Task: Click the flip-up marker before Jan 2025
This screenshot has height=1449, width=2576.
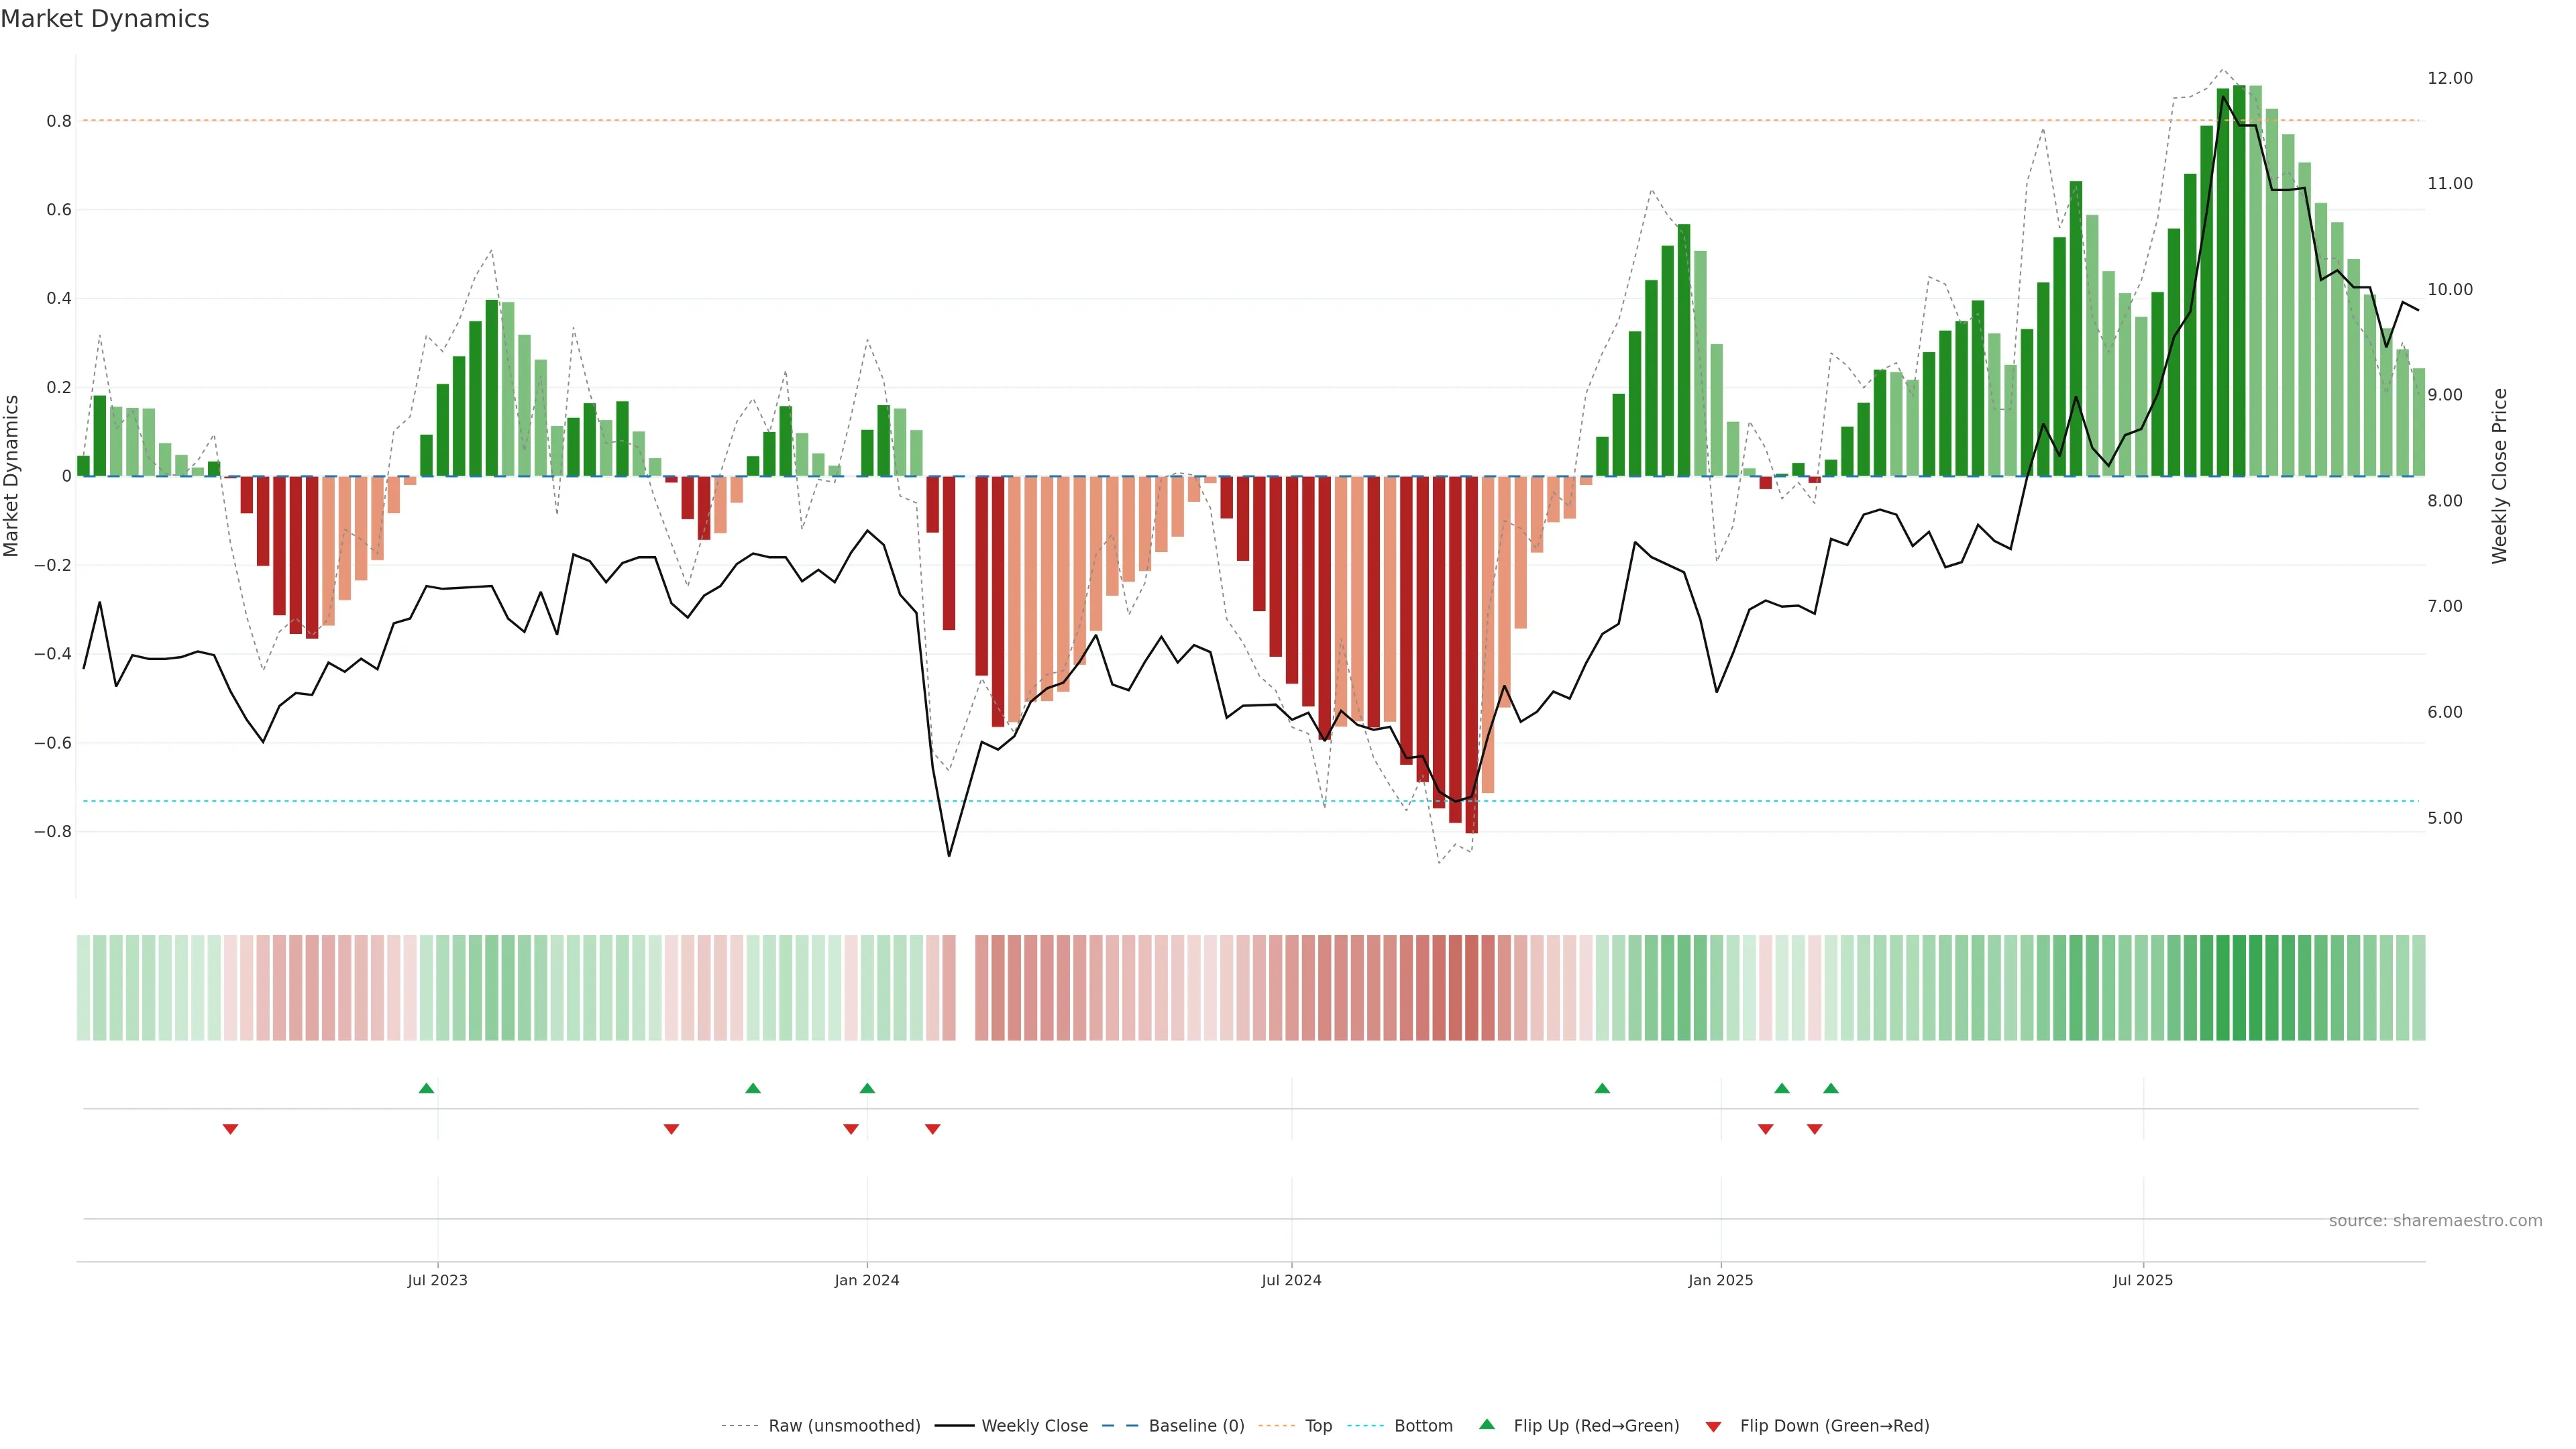Action: tap(1602, 1088)
